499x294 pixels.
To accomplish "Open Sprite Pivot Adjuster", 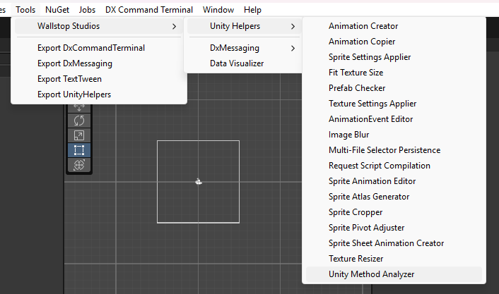I will (366, 228).
